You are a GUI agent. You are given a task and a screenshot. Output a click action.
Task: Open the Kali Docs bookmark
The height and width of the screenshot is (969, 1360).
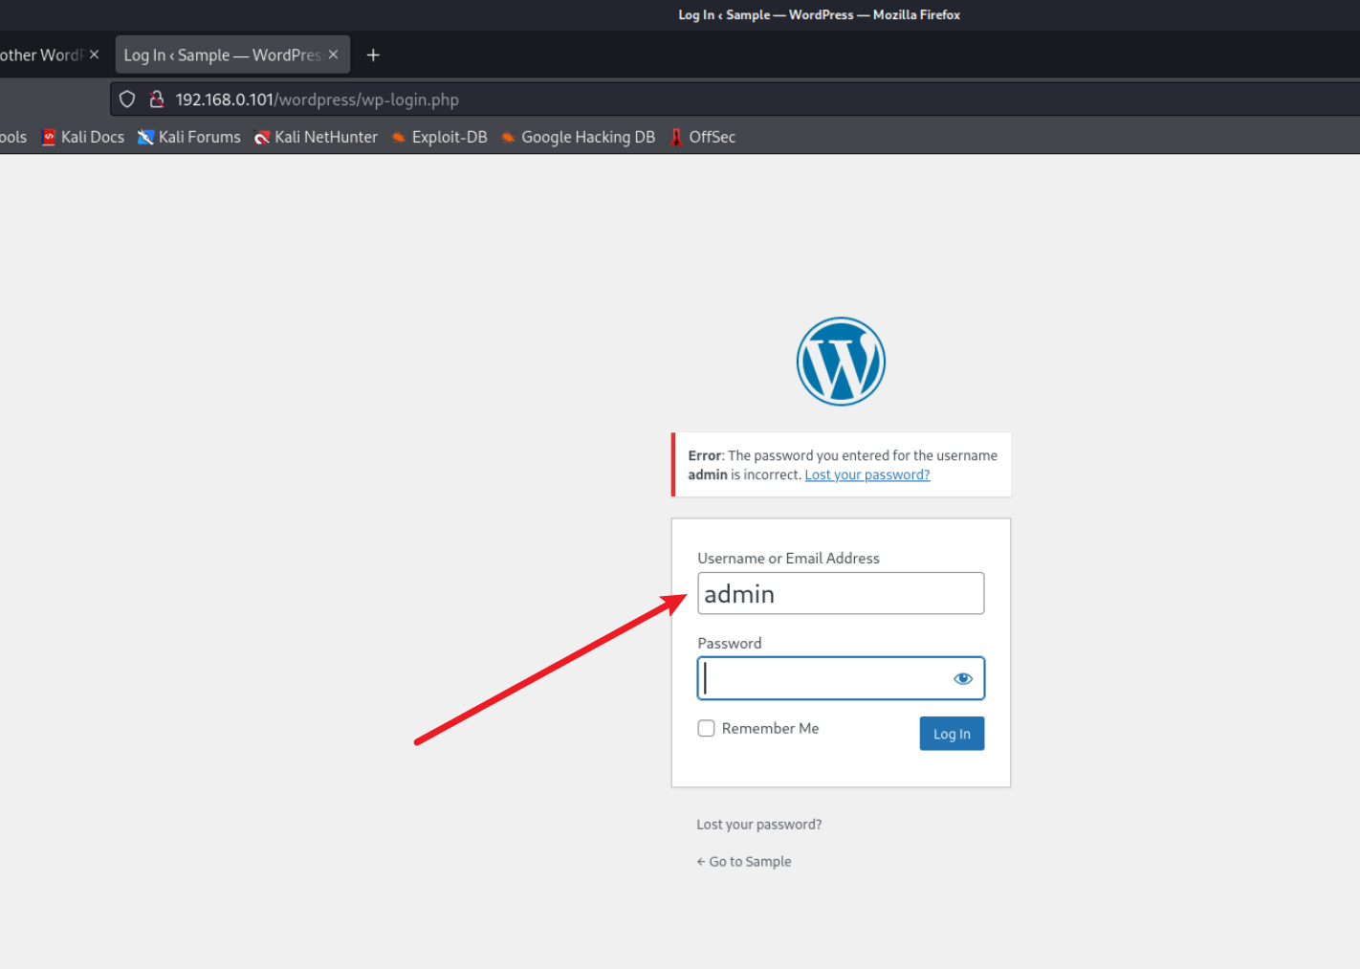click(83, 137)
